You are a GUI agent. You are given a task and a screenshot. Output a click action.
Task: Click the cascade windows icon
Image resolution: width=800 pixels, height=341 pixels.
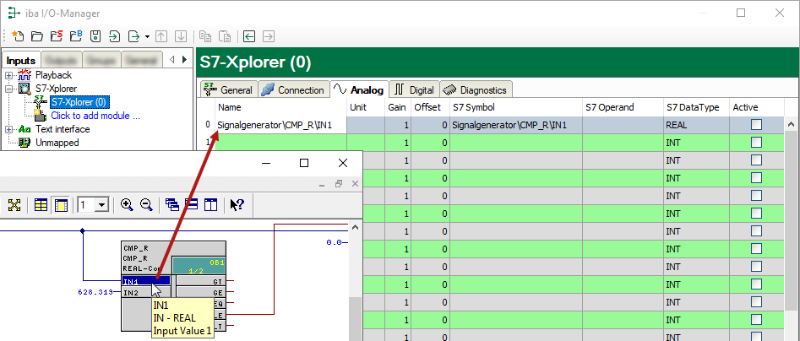(x=172, y=204)
